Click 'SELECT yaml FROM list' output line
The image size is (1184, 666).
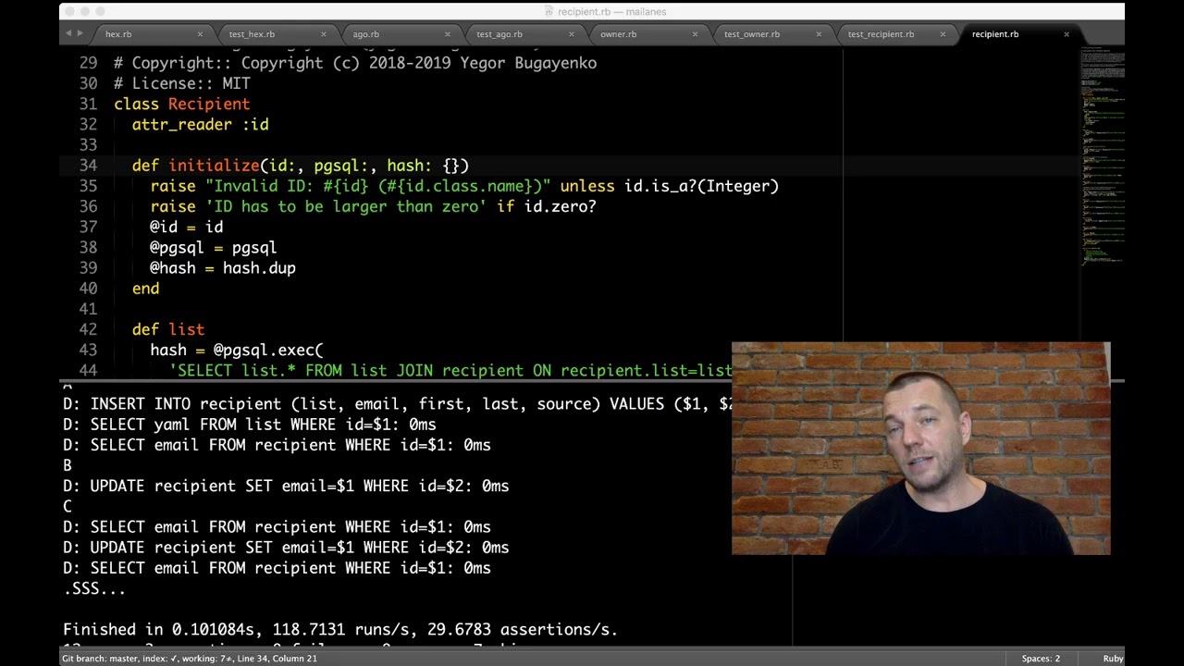[x=249, y=425]
